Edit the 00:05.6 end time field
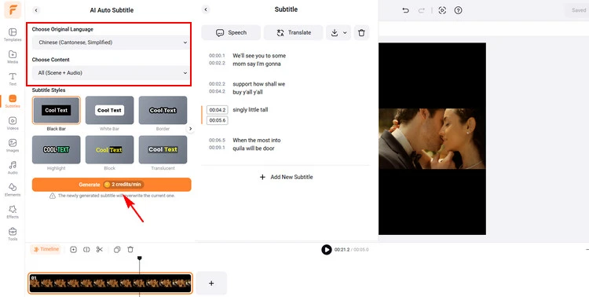This screenshot has width=589, height=297. tap(218, 120)
